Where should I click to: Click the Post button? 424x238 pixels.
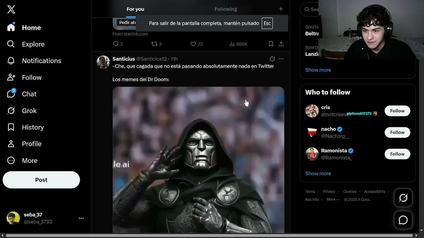(41, 180)
